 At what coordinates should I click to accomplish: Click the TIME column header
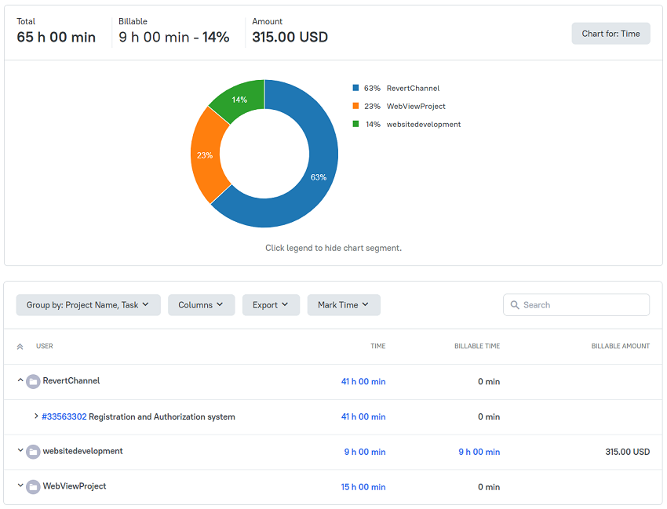[377, 346]
